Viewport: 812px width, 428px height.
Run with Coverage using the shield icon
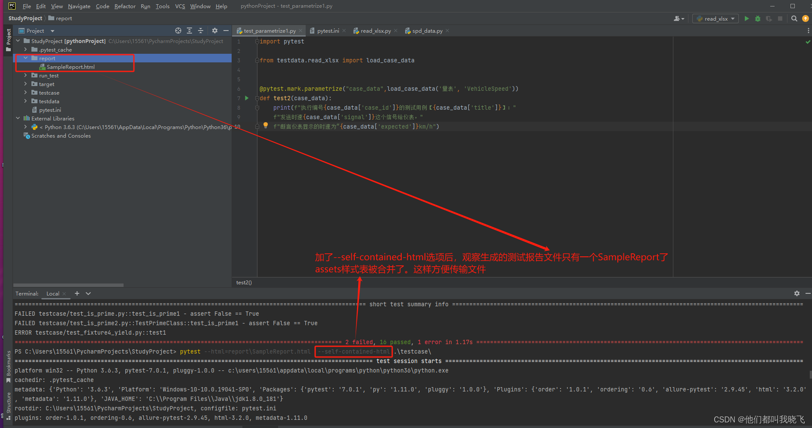point(769,18)
